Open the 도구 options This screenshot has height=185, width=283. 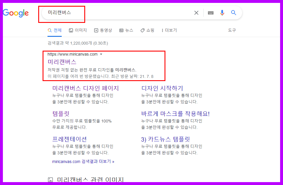point(232,30)
